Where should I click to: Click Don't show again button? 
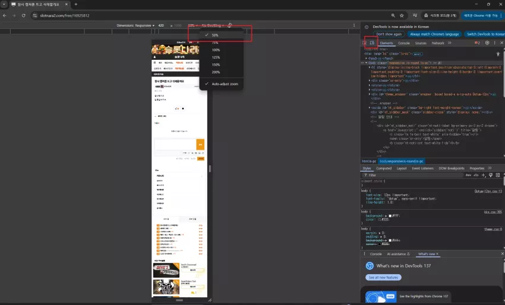[x=389, y=34]
